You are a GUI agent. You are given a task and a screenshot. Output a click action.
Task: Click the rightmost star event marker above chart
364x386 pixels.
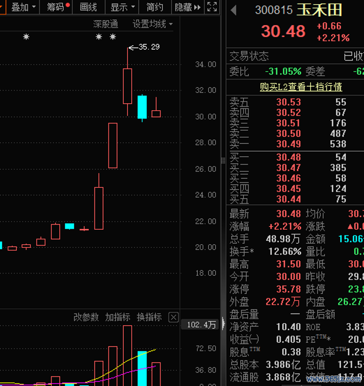click(x=113, y=37)
